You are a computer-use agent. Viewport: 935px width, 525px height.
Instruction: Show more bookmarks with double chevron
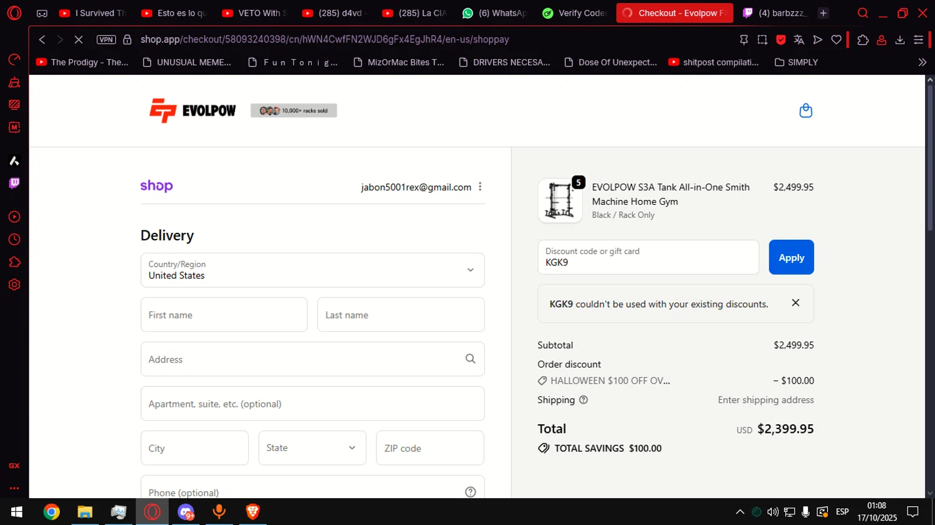click(x=922, y=62)
